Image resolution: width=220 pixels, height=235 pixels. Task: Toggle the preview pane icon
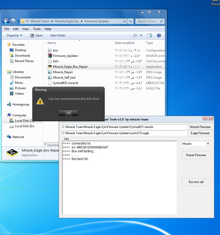click(150, 35)
